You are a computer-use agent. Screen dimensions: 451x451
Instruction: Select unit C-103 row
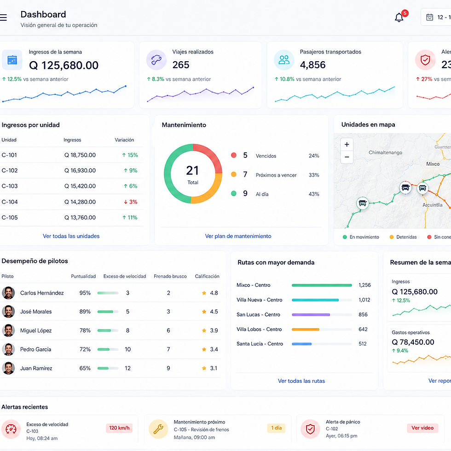point(71,186)
